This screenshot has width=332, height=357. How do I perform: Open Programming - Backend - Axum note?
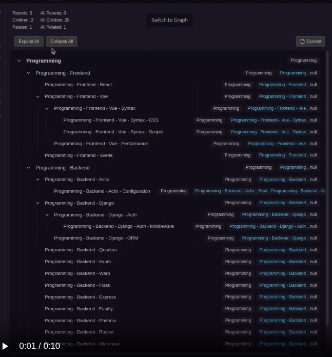coord(78,262)
